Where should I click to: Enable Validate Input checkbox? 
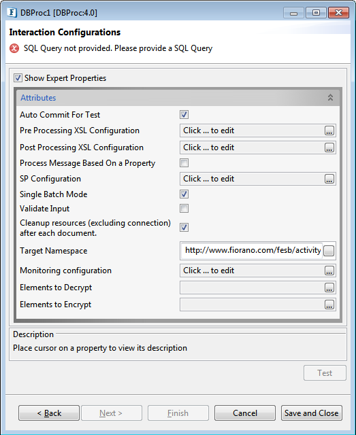[184, 209]
